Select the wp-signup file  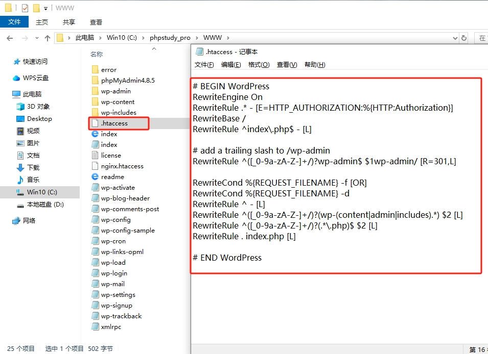[x=112, y=305]
